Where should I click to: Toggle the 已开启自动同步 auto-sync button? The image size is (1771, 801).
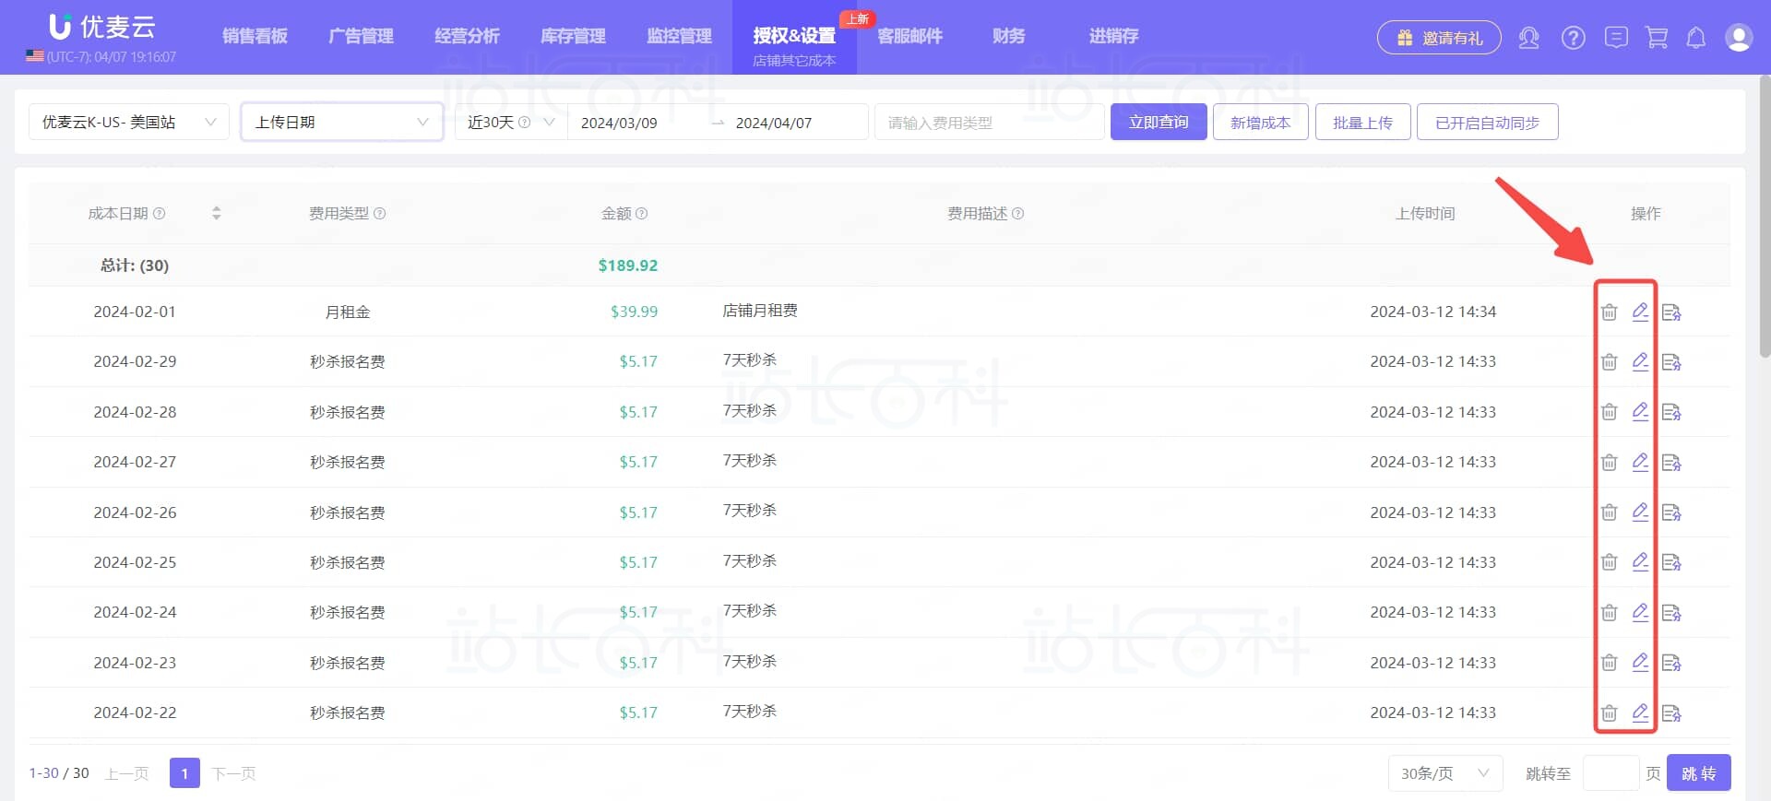click(1487, 123)
